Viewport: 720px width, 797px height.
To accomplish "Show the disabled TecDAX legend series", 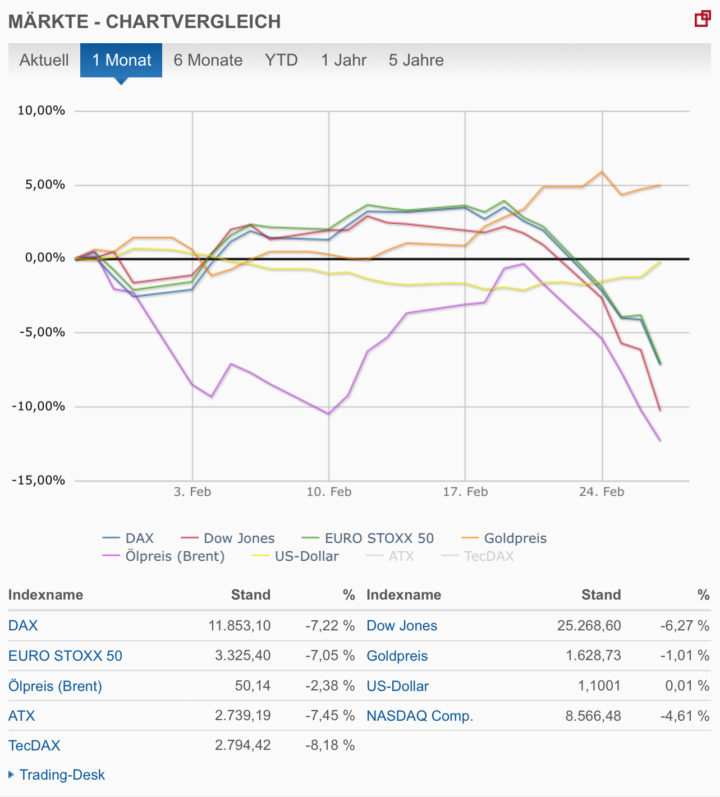I will tap(489, 556).
